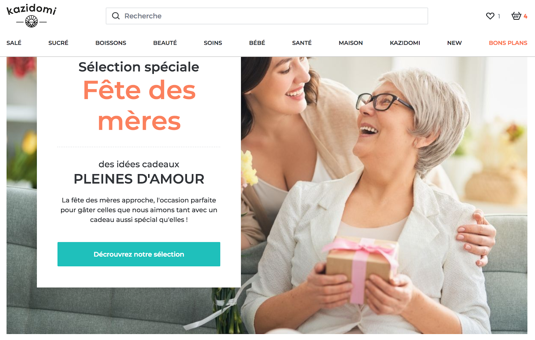Click the basket item count 4

(526, 16)
